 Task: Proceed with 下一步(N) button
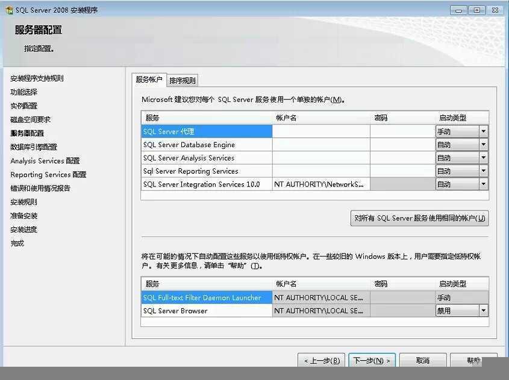(372, 361)
